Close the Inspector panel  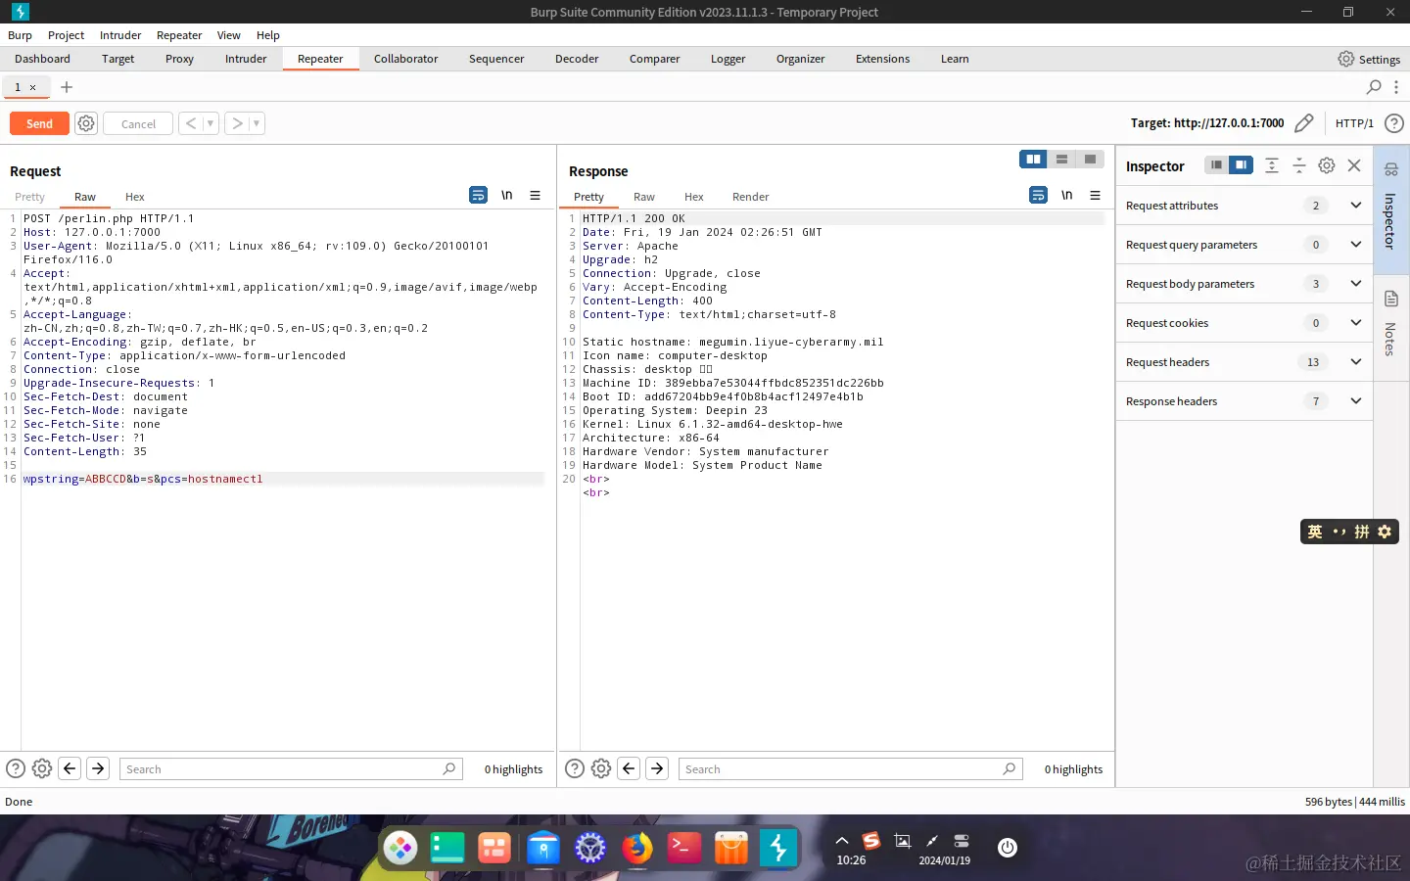(x=1354, y=165)
